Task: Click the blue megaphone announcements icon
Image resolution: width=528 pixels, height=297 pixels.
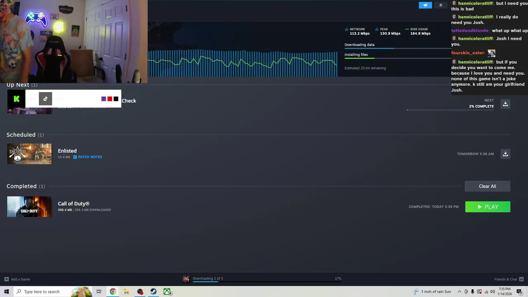Action: point(425,5)
